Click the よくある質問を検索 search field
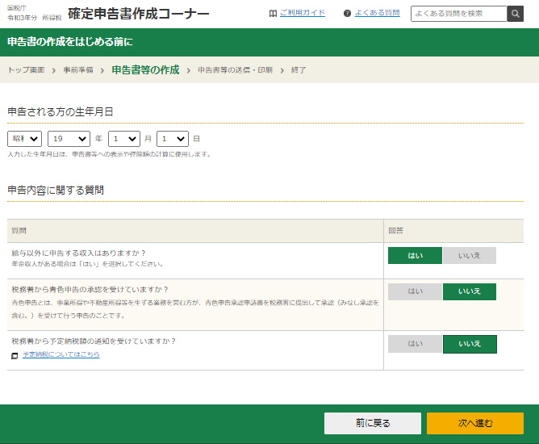This screenshot has width=539, height=444. pyautogui.click(x=458, y=14)
